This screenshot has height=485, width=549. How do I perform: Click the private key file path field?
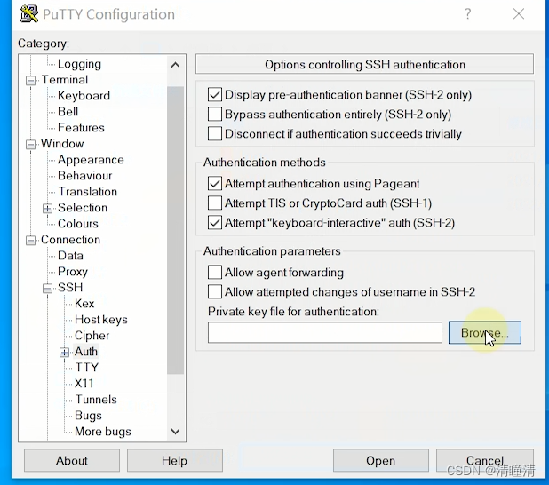(x=325, y=333)
